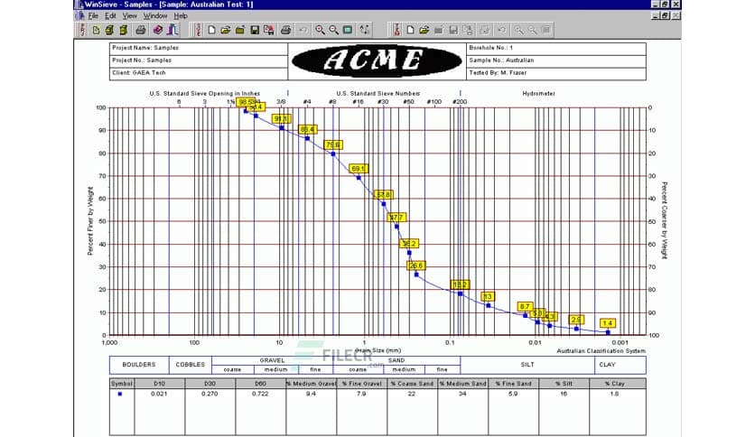Click the blue symbol marker in results table

tap(120, 394)
